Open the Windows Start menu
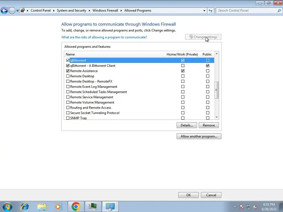The width and height of the screenshot is (283, 212). (x=7, y=206)
